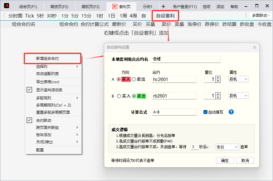Close the 自设套利设置 dialog with X
Image resolution: width=273 pixels, height=181 pixels.
coord(254,47)
